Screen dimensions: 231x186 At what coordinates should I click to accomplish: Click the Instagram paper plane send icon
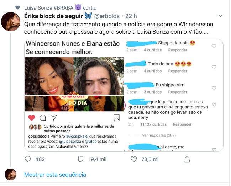[x=54, y=117]
